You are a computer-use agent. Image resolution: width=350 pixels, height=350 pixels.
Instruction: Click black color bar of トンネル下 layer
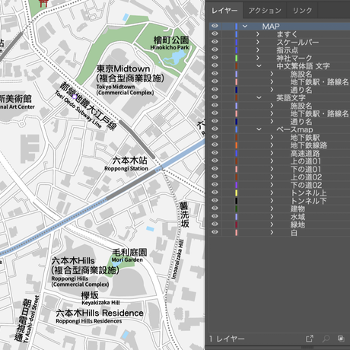tap(237, 201)
